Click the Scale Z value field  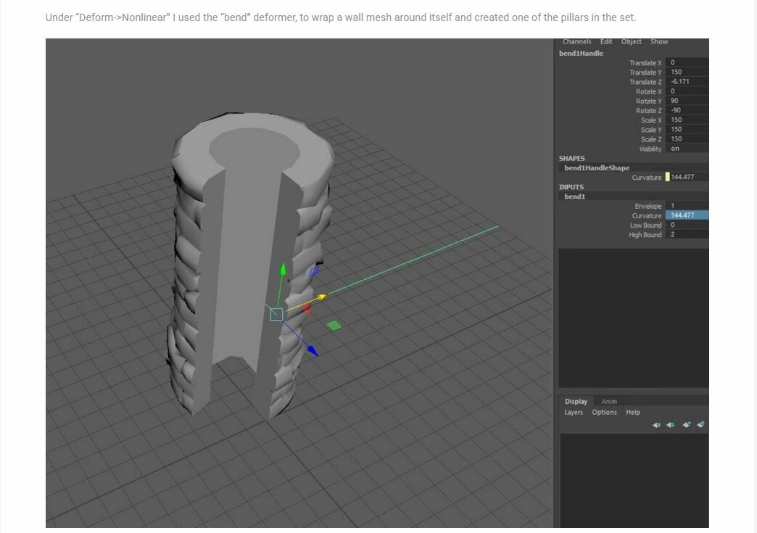(x=687, y=139)
